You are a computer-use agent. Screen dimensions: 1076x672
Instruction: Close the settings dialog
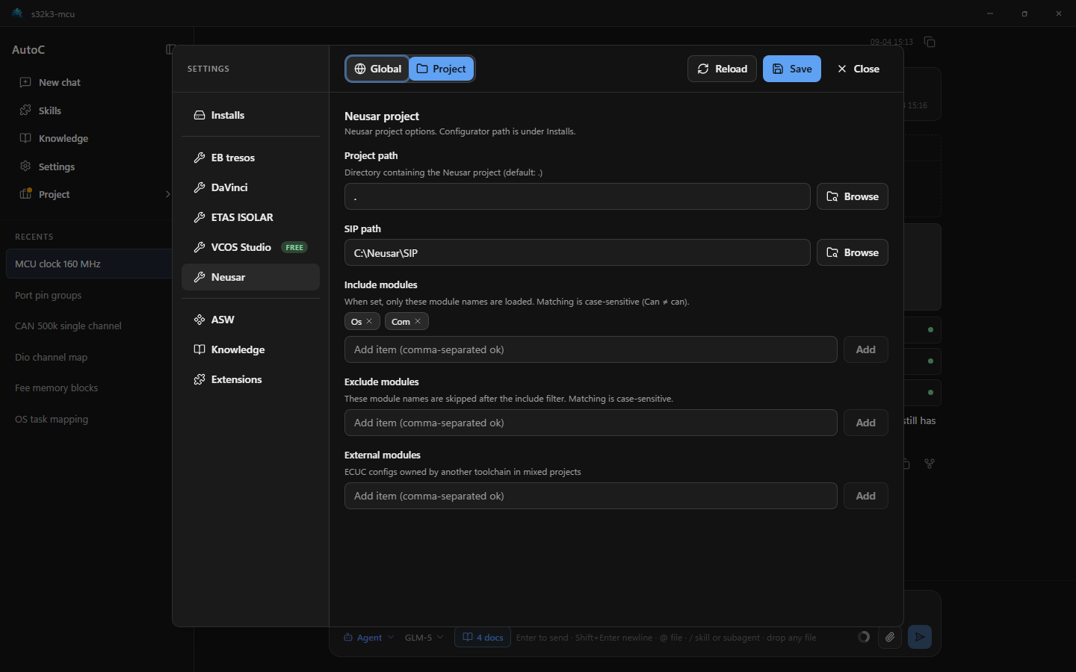click(x=859, y=69)
